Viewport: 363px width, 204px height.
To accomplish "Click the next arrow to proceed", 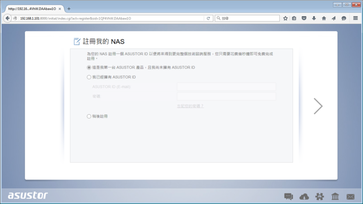I will [318, 106].
